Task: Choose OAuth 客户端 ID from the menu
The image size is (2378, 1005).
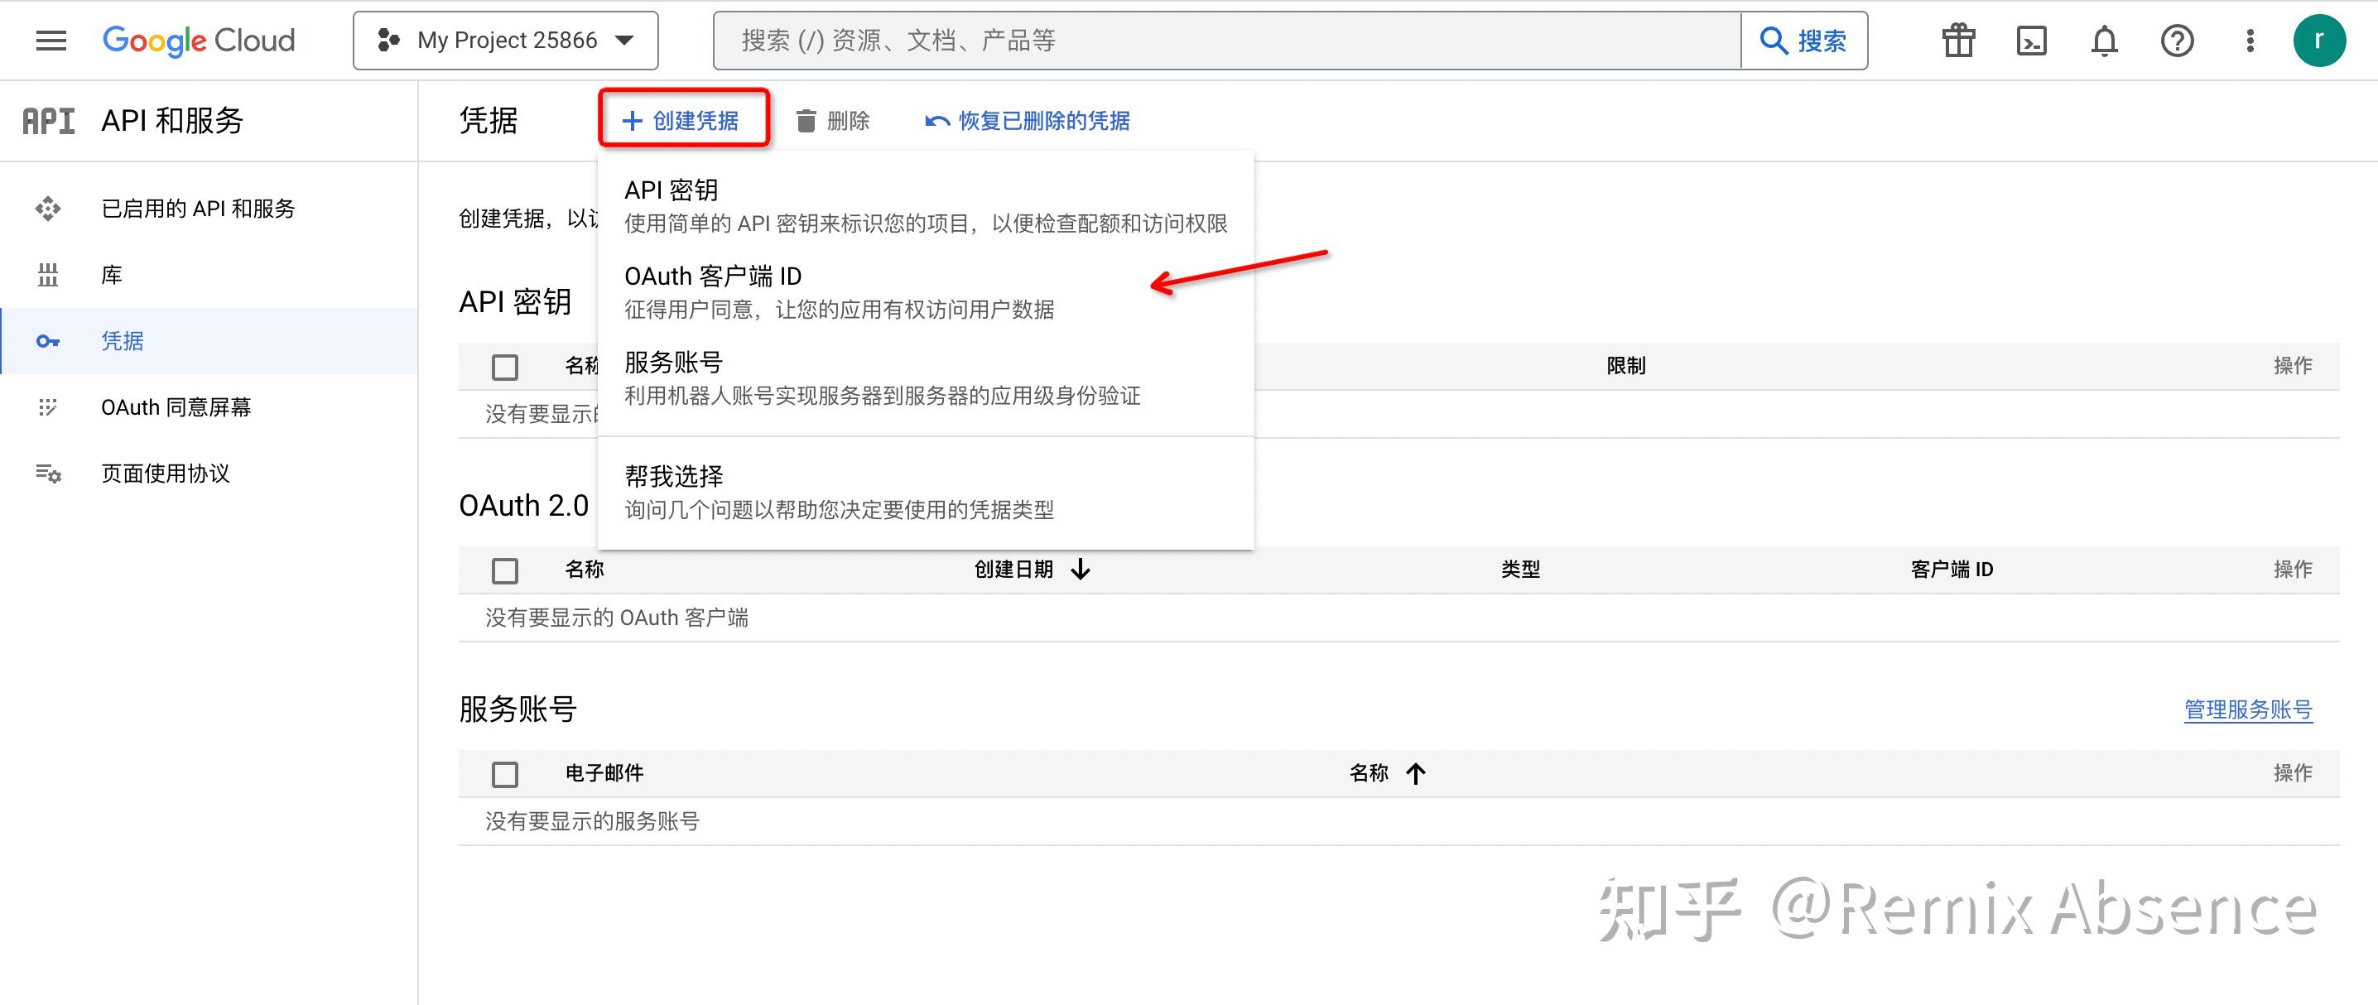Action: coord(713,276)
